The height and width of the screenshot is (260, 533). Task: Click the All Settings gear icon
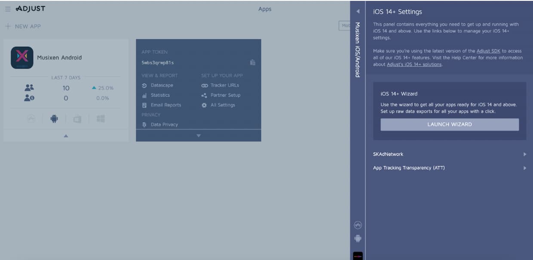(x=205, y=105)
